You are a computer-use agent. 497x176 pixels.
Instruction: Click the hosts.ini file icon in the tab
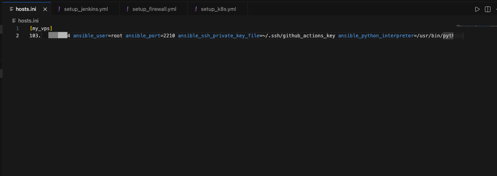pyautogui.click(x=11, y=9)
